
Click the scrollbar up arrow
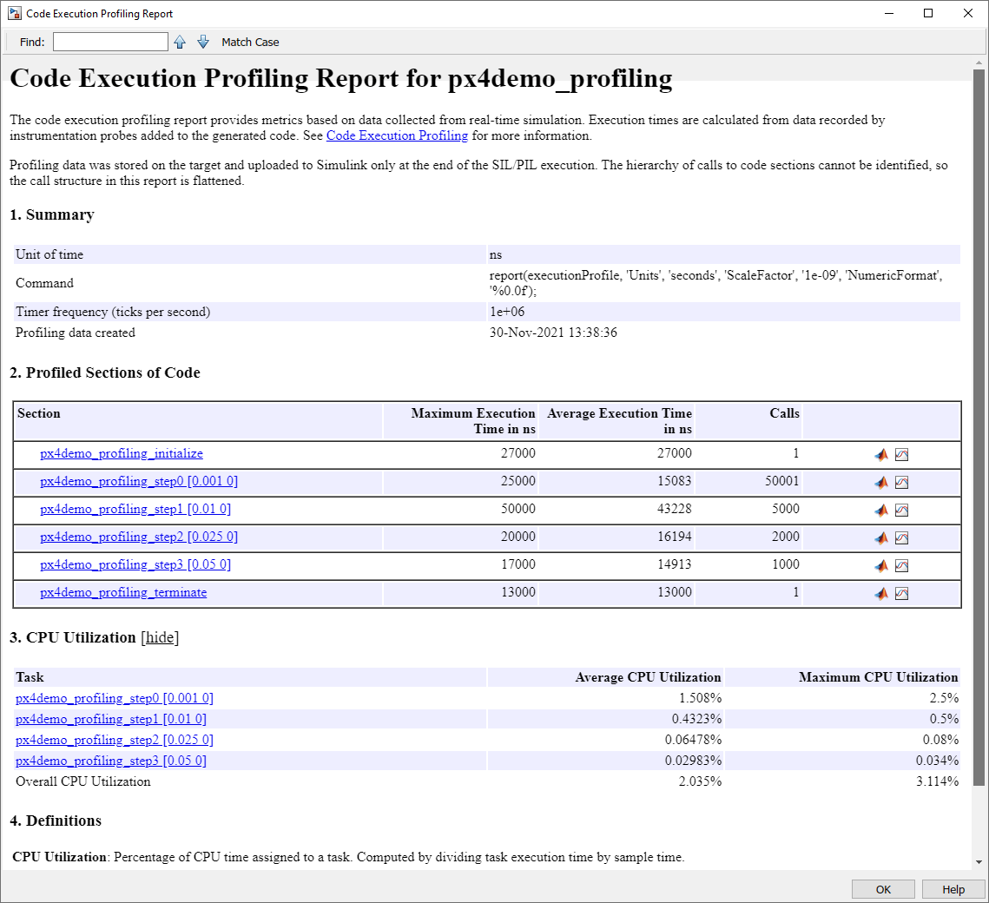pos(979,63)
